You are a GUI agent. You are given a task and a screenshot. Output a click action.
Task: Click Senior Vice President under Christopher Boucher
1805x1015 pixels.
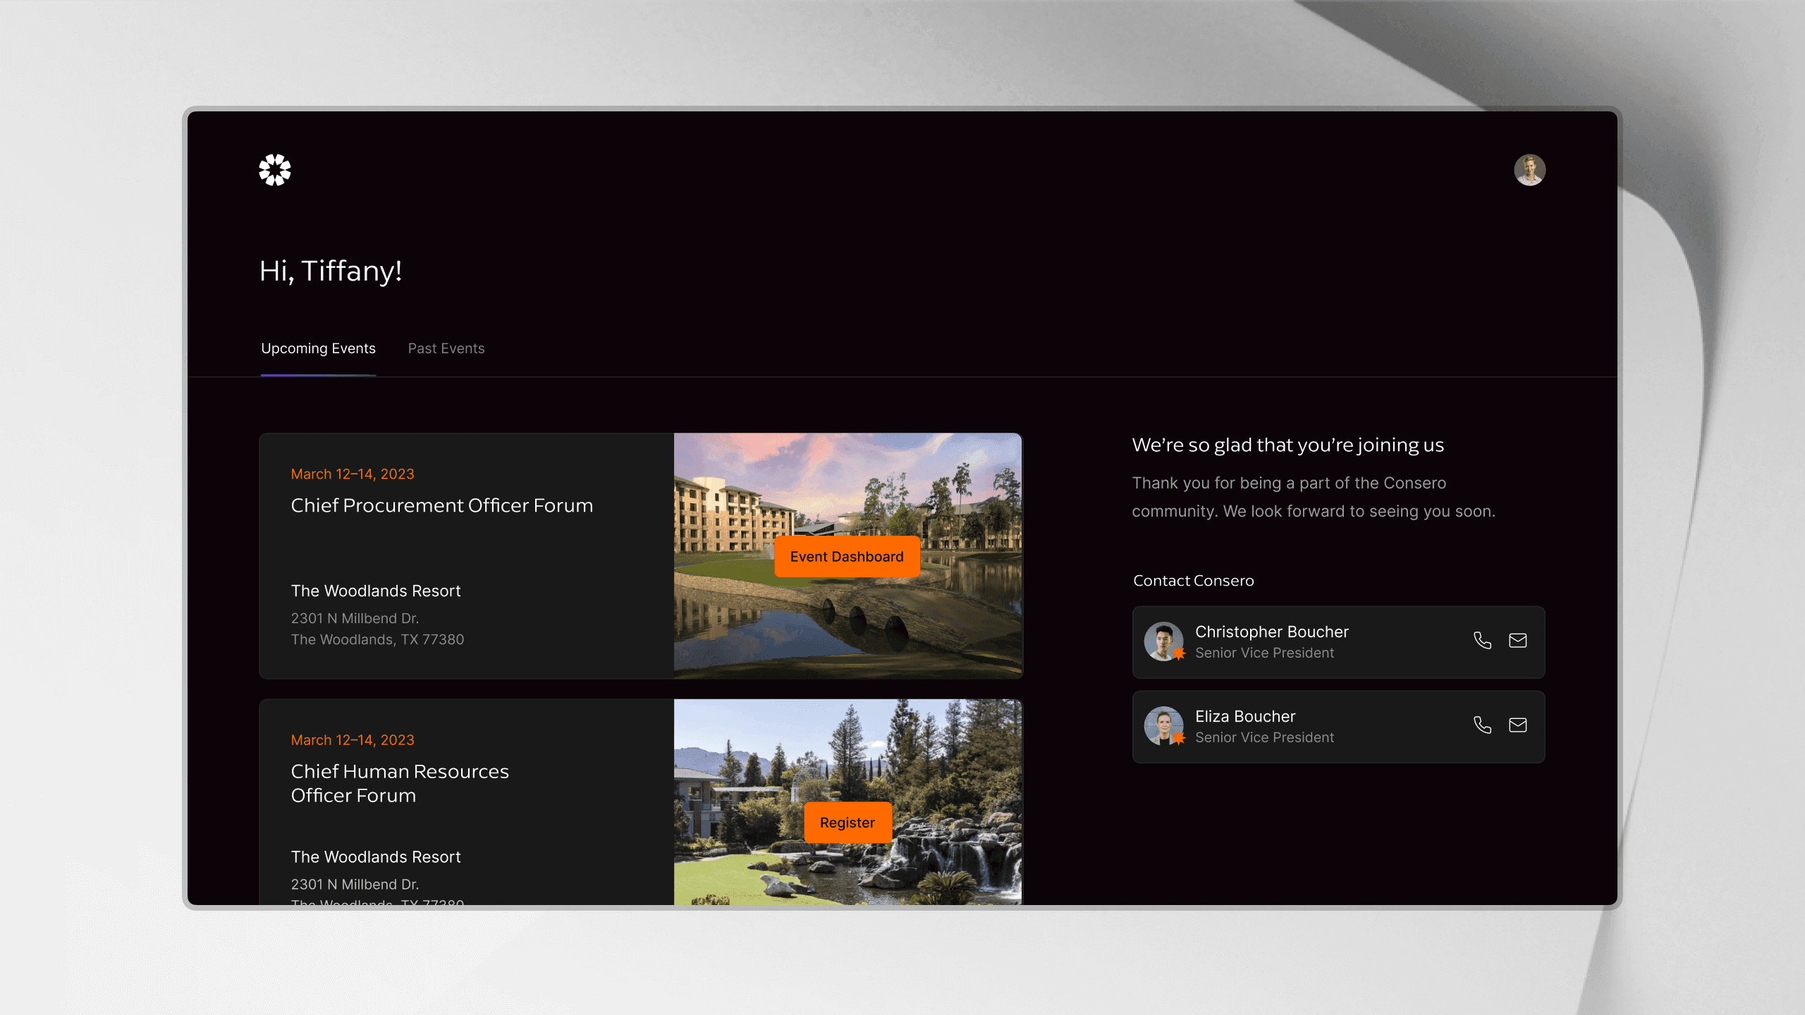pyautogui.click(x=1264, y=653)
